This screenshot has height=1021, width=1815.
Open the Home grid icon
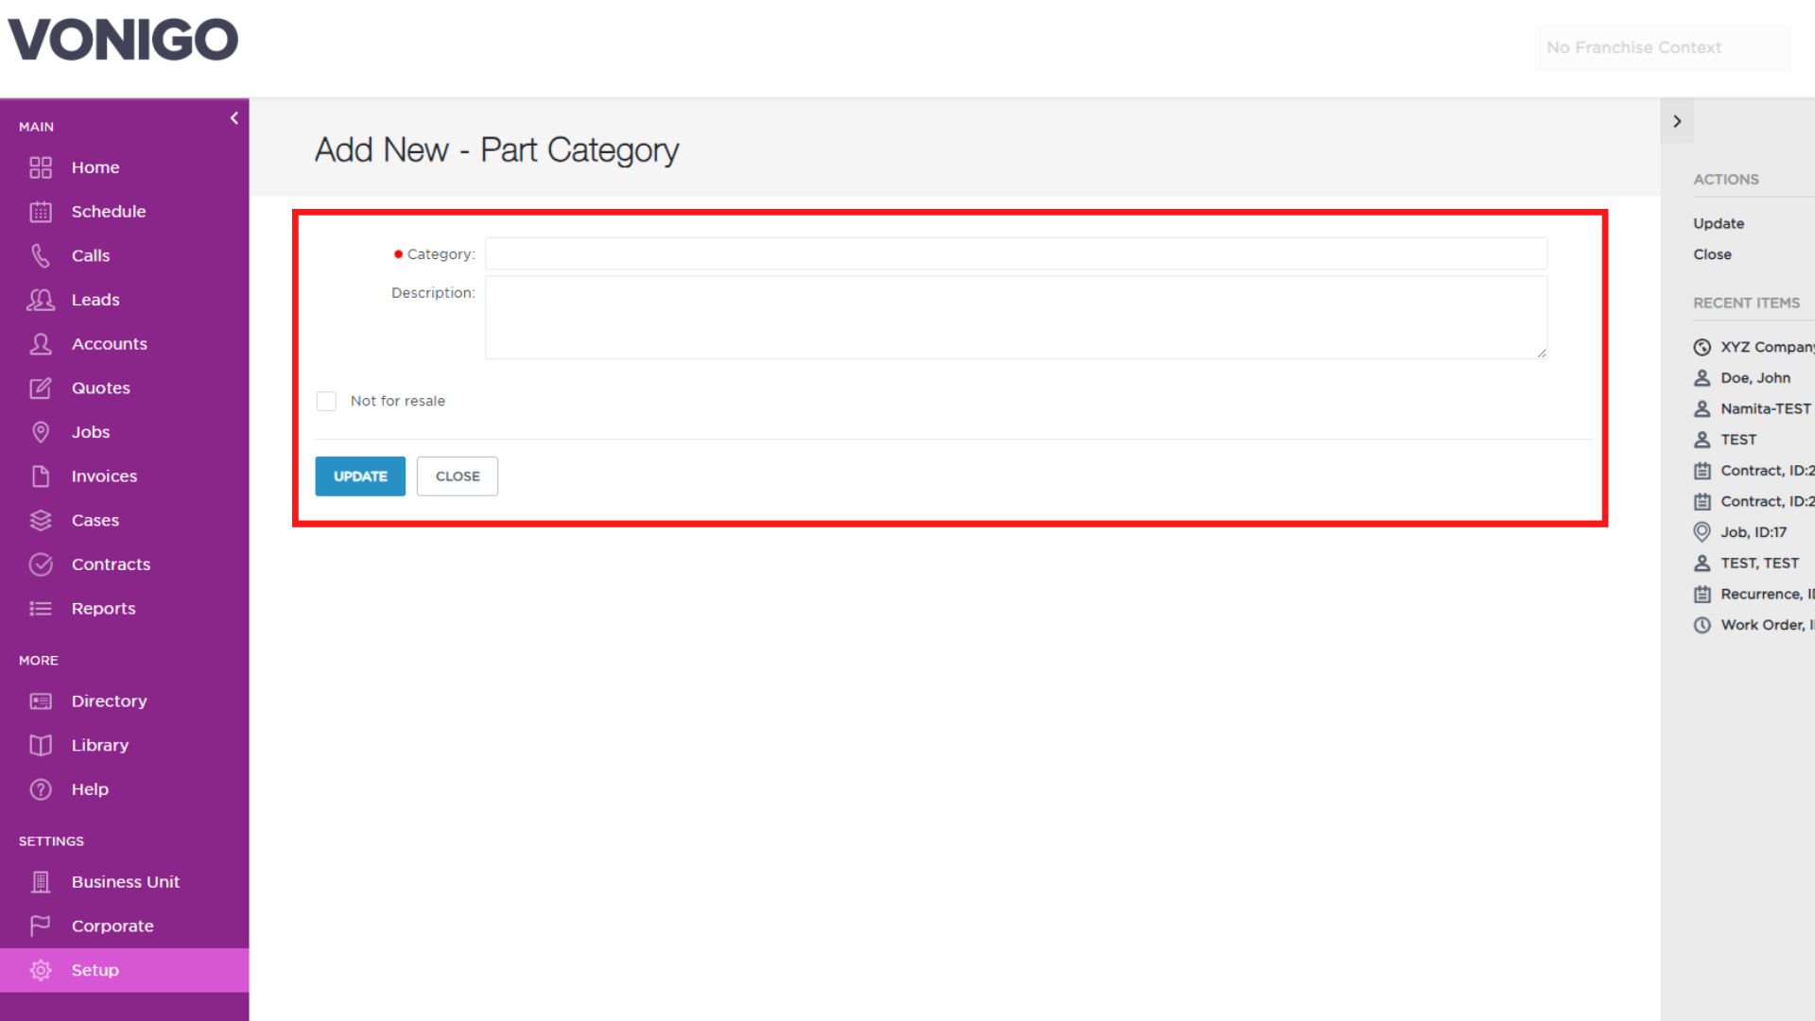(x=41, y=167)
